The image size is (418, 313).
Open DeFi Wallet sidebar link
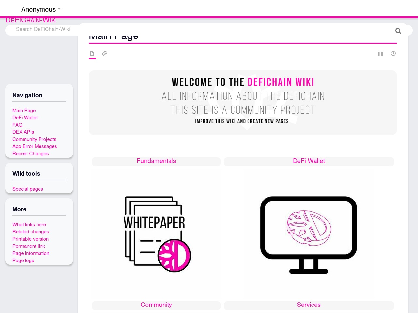click(x=25, y=118)
